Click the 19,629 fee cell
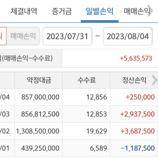158x158 pixels. click(97, 131)
